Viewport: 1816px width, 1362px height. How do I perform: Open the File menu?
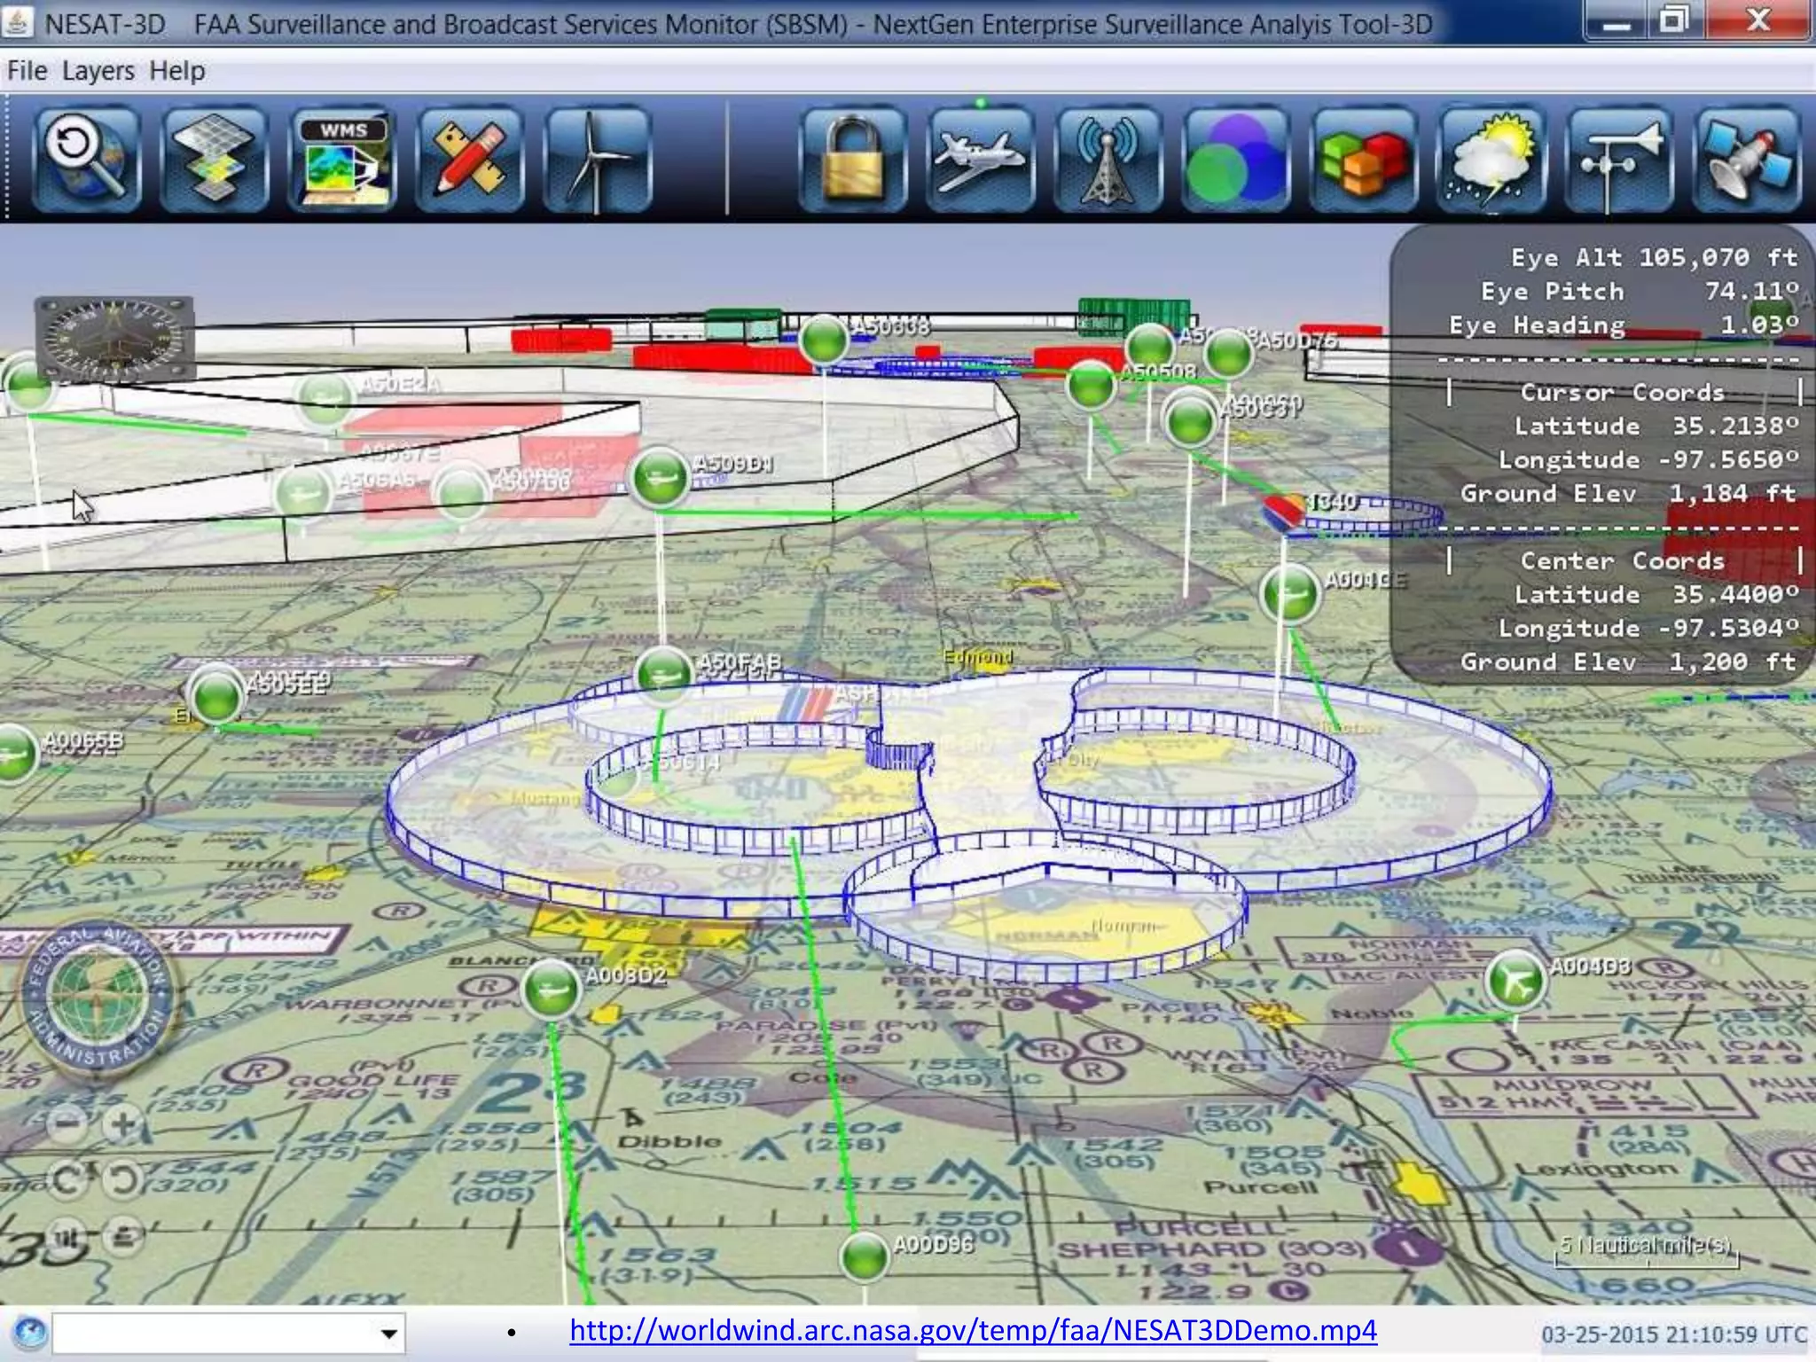coord(27,71)
